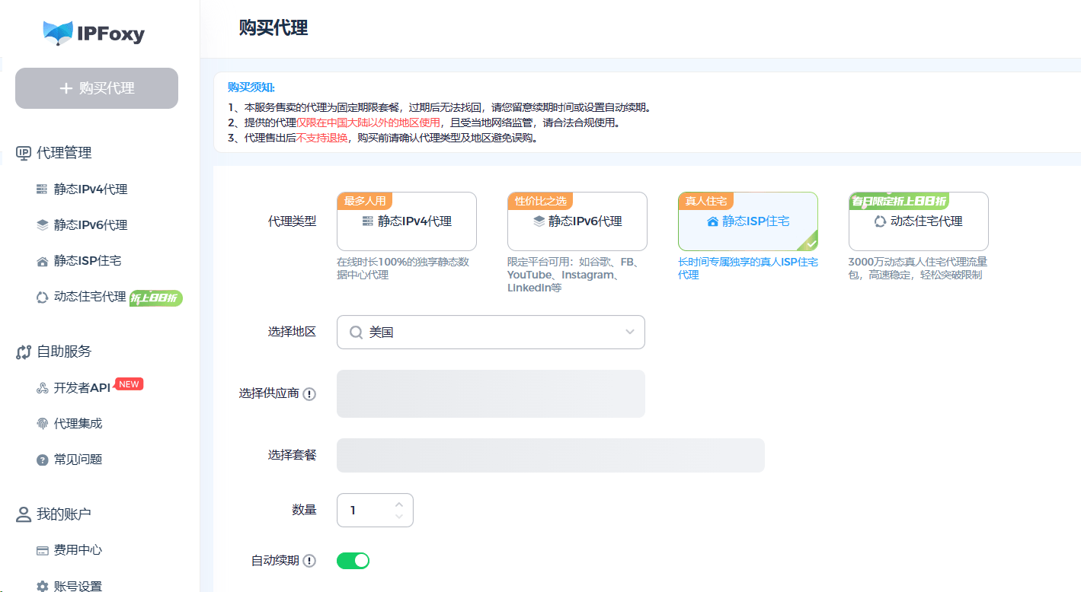Click the sidebar 静态IPv4代理 server icon
The width and height of the screenshot is (1081, 592).
(x=42, y=189)
